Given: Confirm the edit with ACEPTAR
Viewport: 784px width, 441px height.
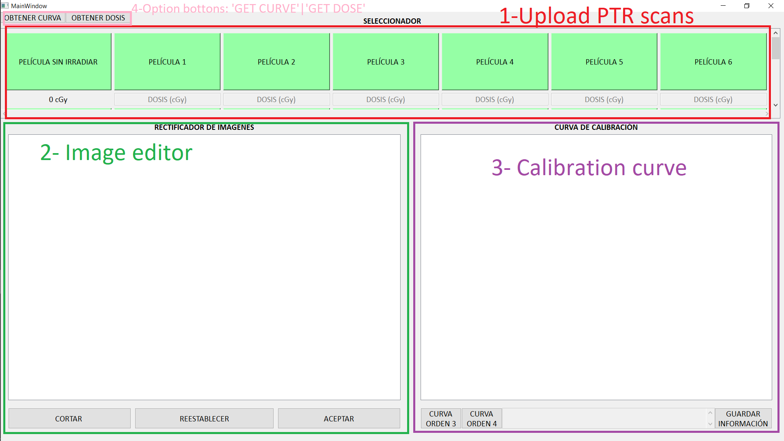Looking at the screenshot, I should 339,419.
